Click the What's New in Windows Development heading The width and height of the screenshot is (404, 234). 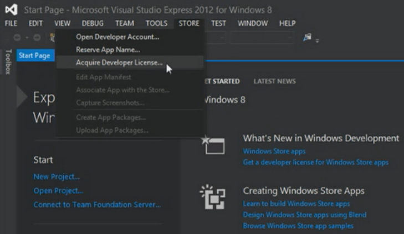click(321, 138)
